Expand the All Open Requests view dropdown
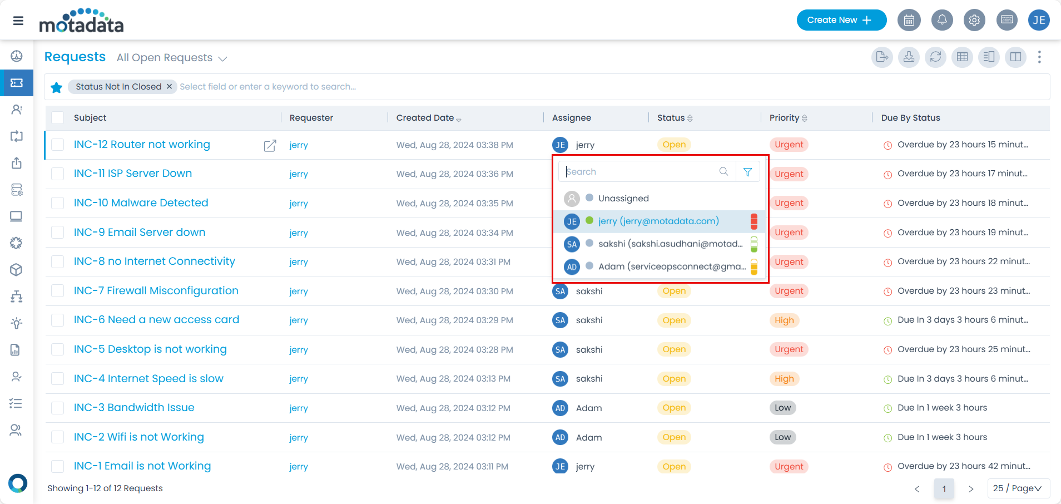The width and height of the screenshot is (1061, 504). pos(172,58)
